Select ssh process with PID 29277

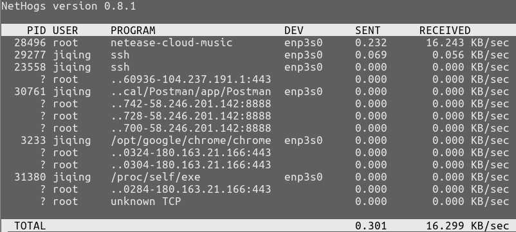coord(258,55)
